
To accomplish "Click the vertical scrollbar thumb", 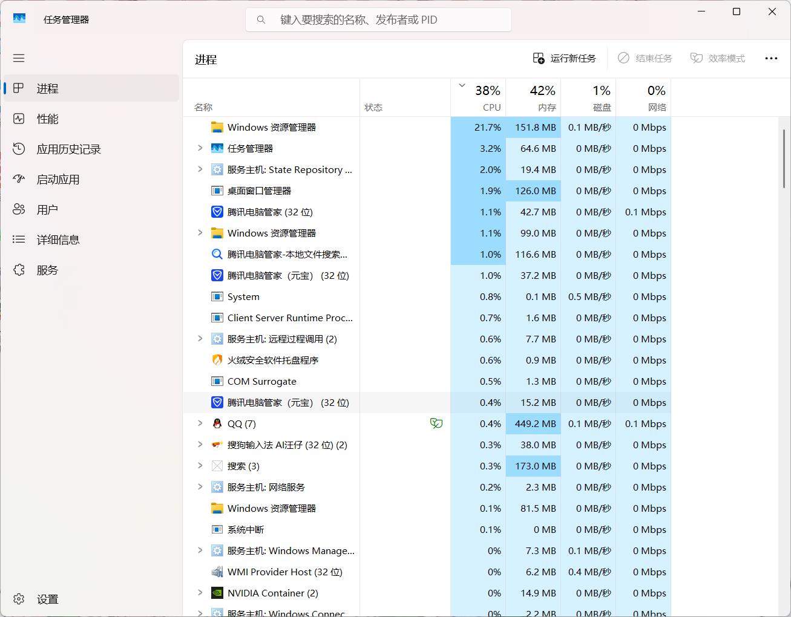I will point(784,158).
